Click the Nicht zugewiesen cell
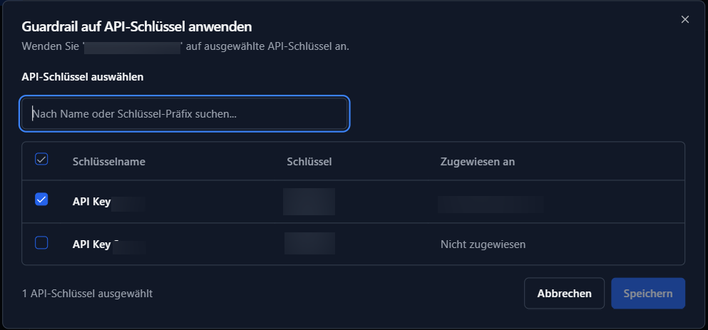The width and height of the screenshot is (708, 330). tap(483, 244)
